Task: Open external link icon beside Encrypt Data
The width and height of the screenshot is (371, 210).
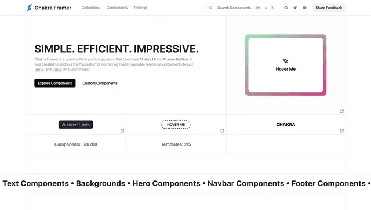Action: 122,131
